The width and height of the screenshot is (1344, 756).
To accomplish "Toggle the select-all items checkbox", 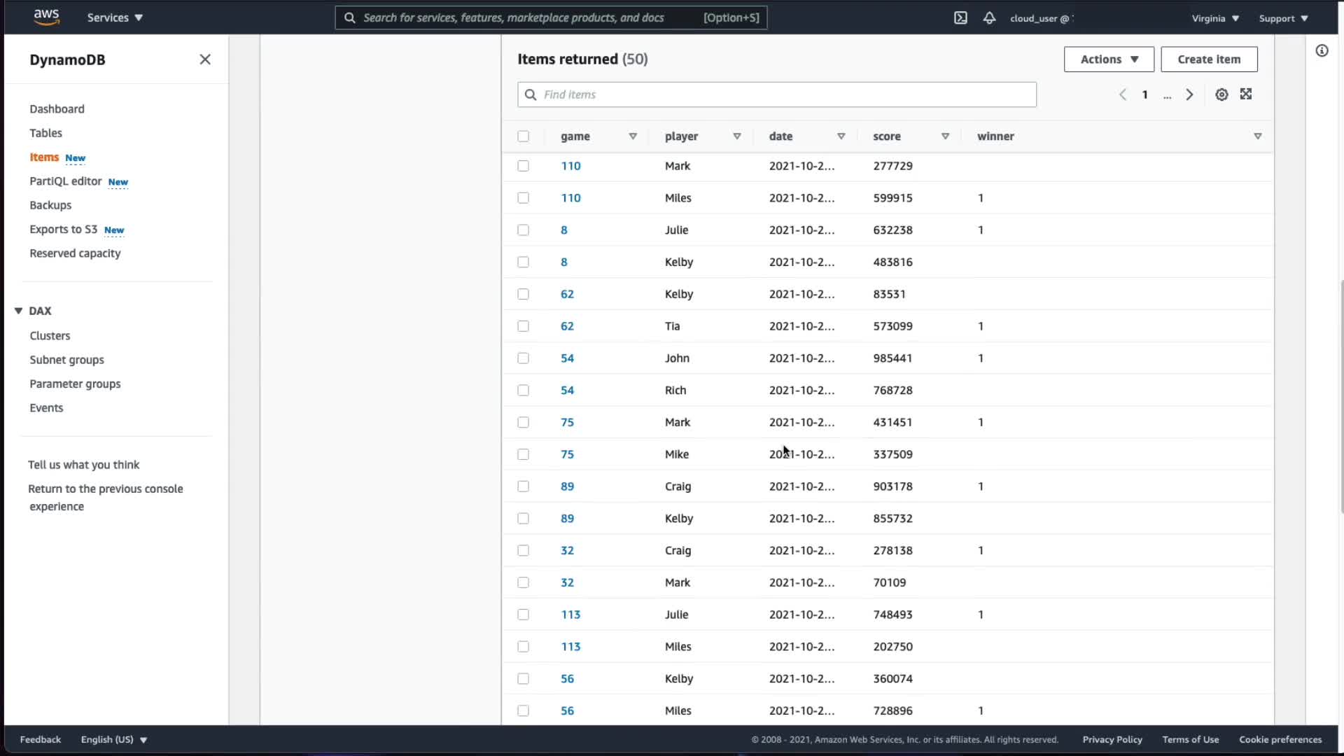I will tap(523, 136).
